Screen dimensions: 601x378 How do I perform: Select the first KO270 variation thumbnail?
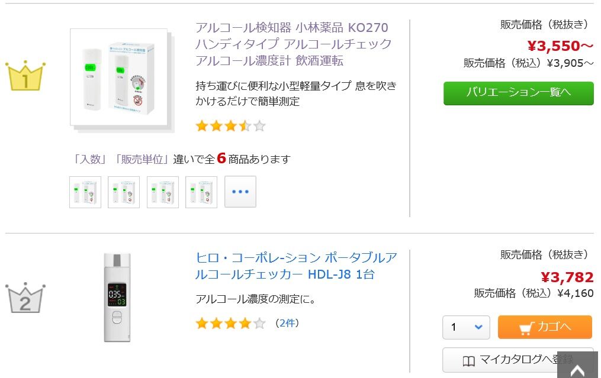85,192
